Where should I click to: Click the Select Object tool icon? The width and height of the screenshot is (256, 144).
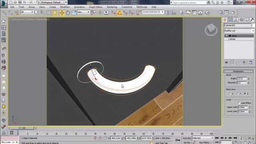pyautogui.click(x=37, y=13)
